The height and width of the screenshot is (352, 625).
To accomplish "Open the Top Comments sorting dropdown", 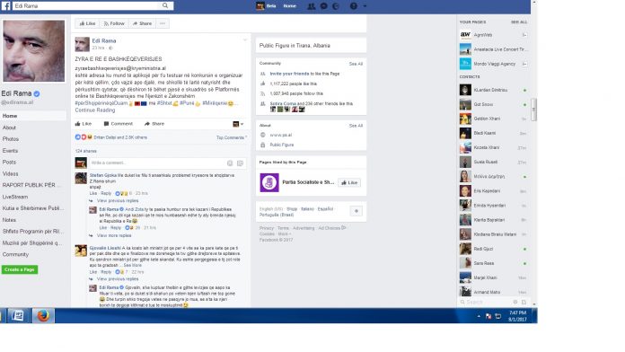I will pyautogui.click(x=232, y=137).
